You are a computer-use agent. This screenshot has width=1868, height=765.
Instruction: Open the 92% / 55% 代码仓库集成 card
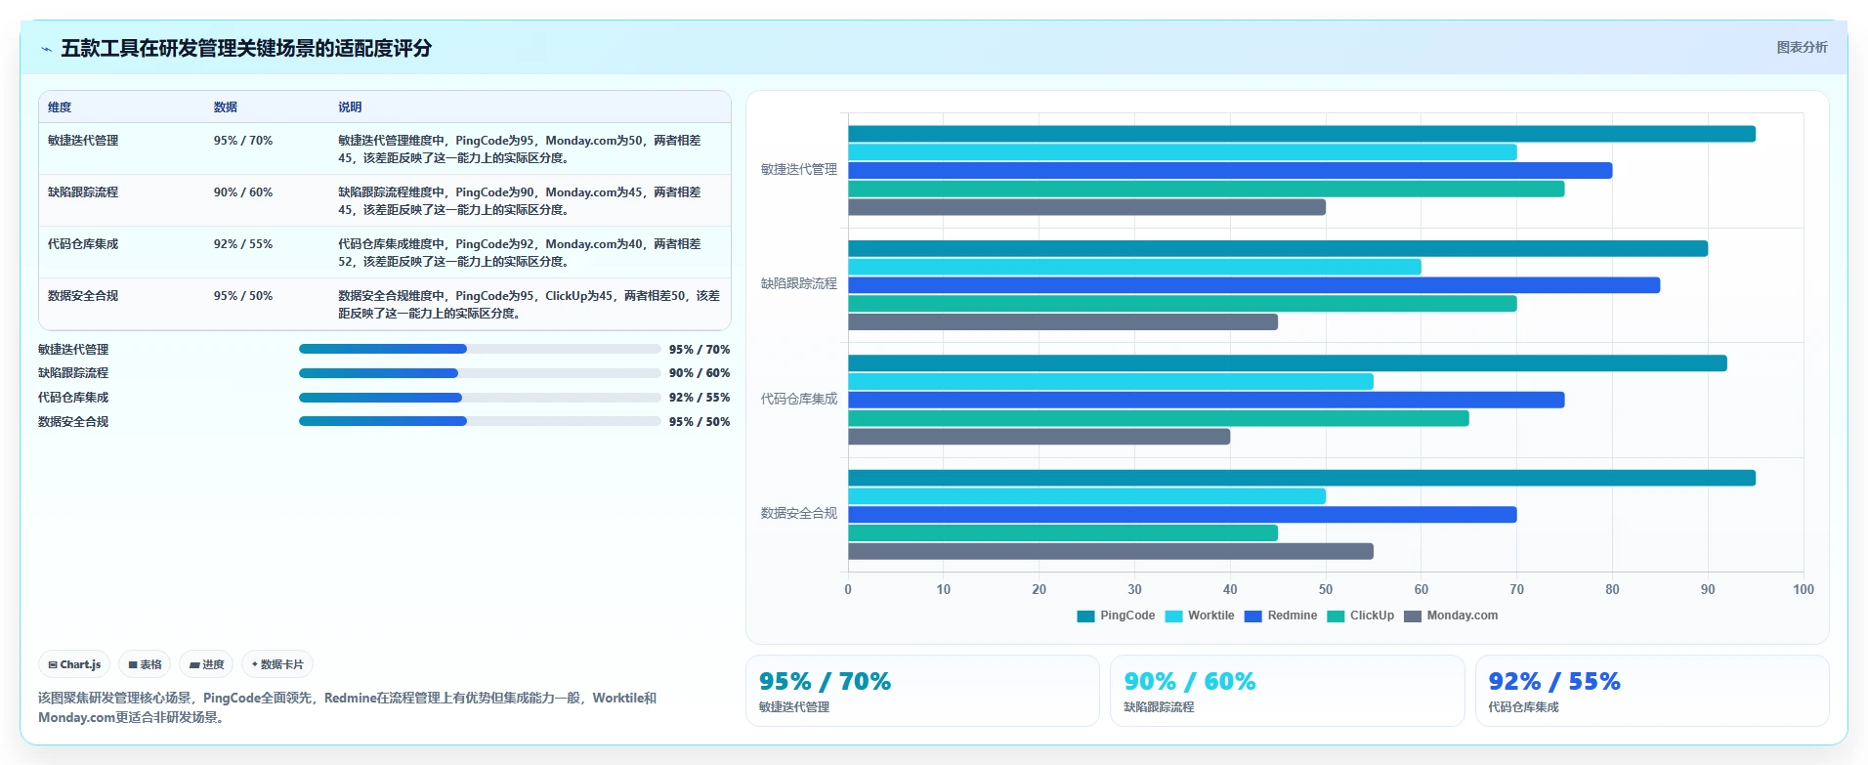1652,691
